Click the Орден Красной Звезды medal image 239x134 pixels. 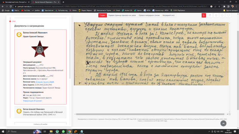pos(40,49)
